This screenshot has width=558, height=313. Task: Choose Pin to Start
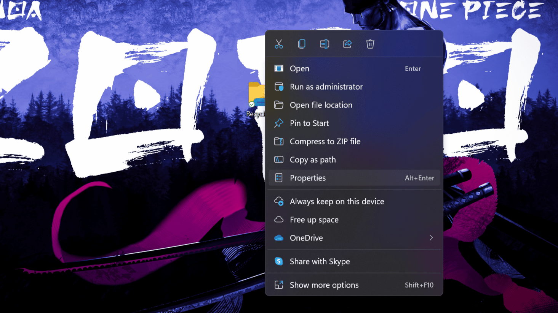[309, 123]
